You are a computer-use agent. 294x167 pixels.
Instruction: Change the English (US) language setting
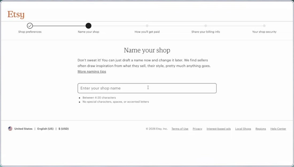[x=45, y=129]
